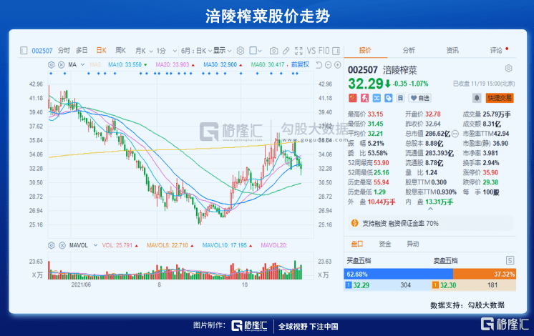Image resolution: width=534 pixels, height=336 pixels.
Task: Switch to 资金 capital flow tab
Action: pyautogui.click(x=385, y=244)
